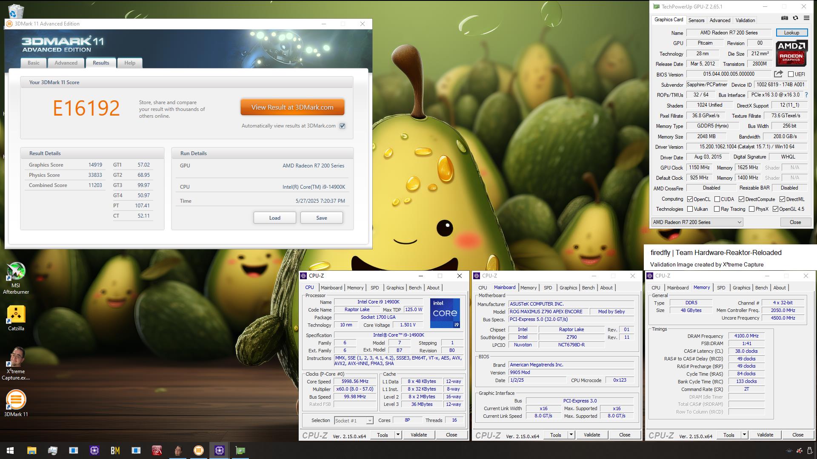Click Intel Core i9 logo in CPU-Z

coord(445,313)
